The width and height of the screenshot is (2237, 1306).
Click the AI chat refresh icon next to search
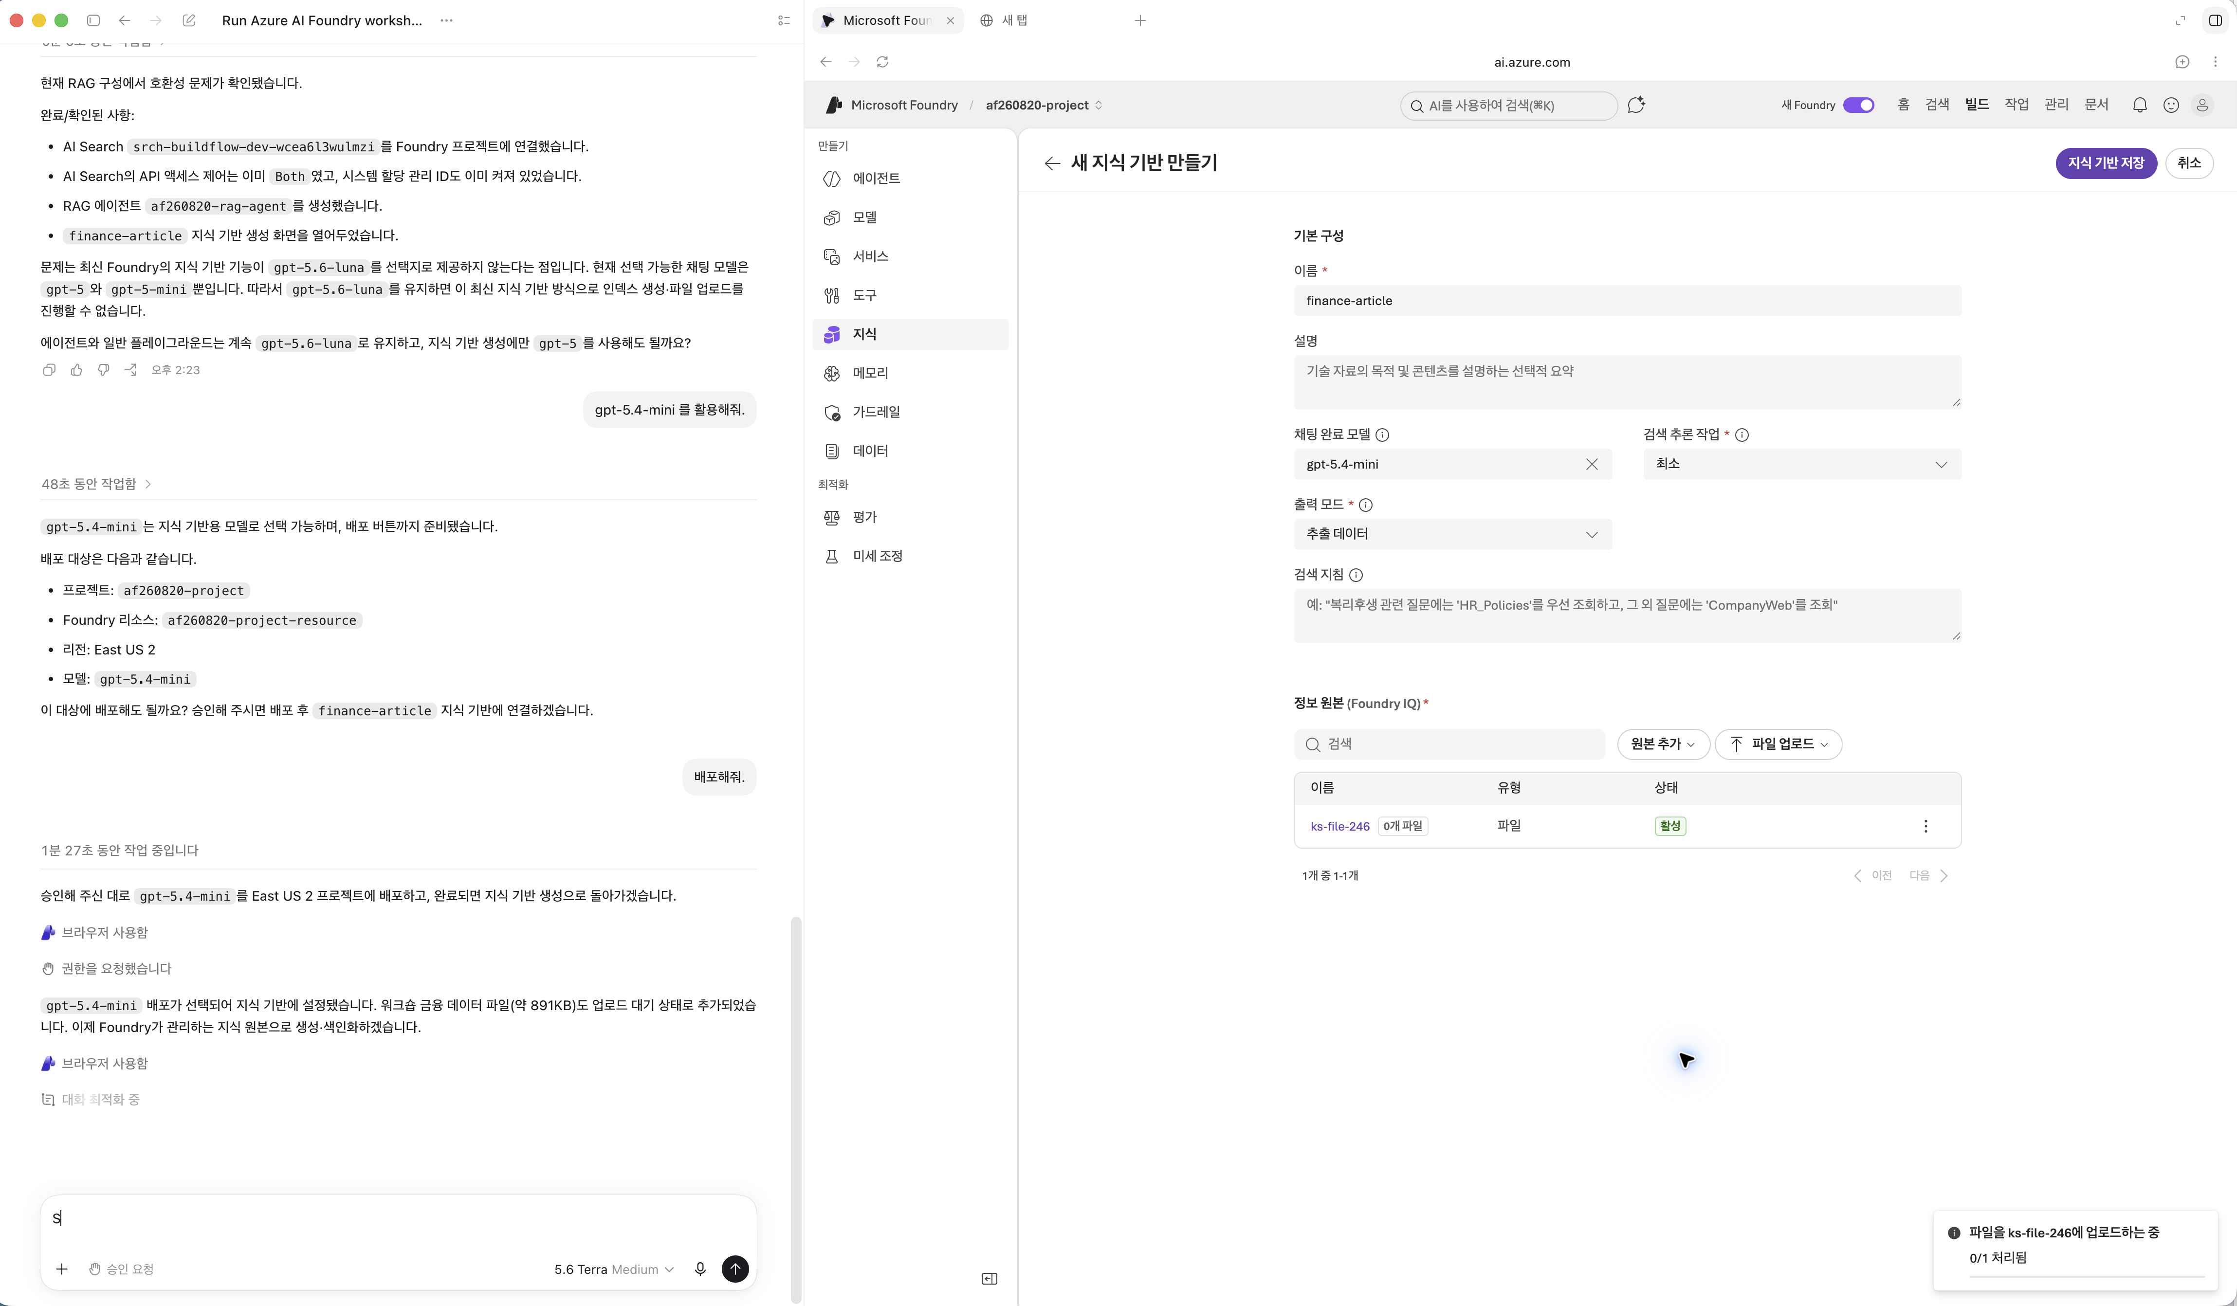click(1636, 105)
